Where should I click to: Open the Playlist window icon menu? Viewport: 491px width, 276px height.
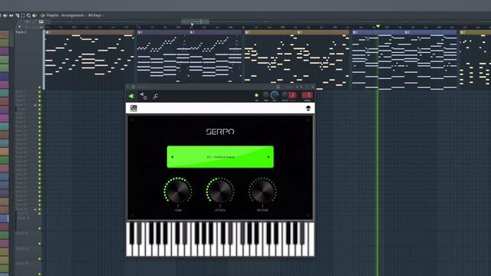(x=43, y=15)
